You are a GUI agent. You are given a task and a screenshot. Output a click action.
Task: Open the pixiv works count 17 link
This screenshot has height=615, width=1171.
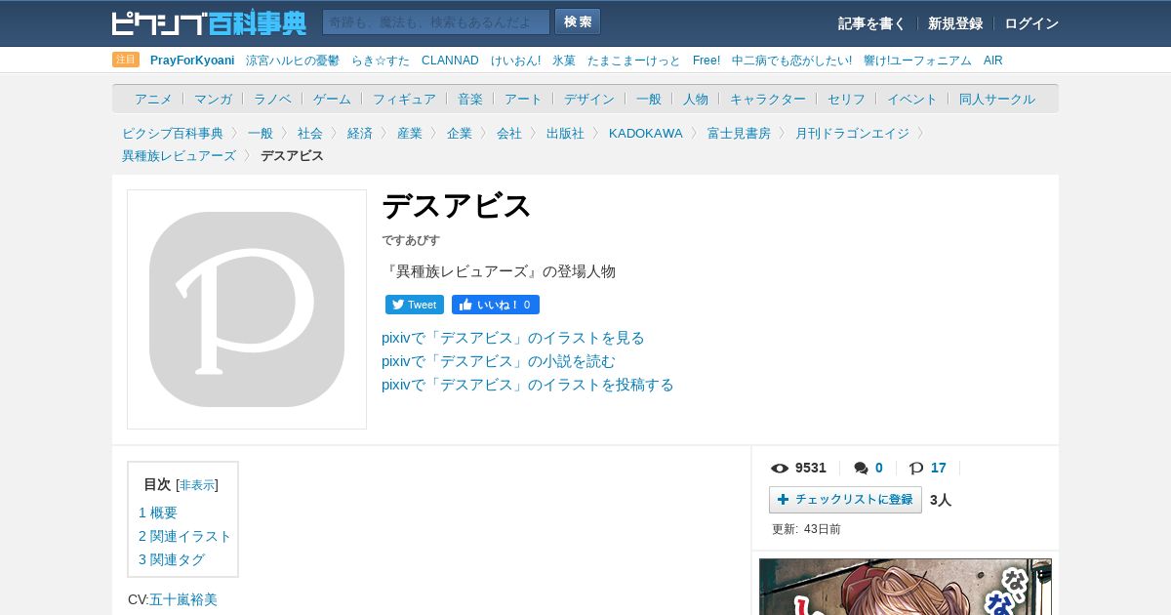[939, 468]
